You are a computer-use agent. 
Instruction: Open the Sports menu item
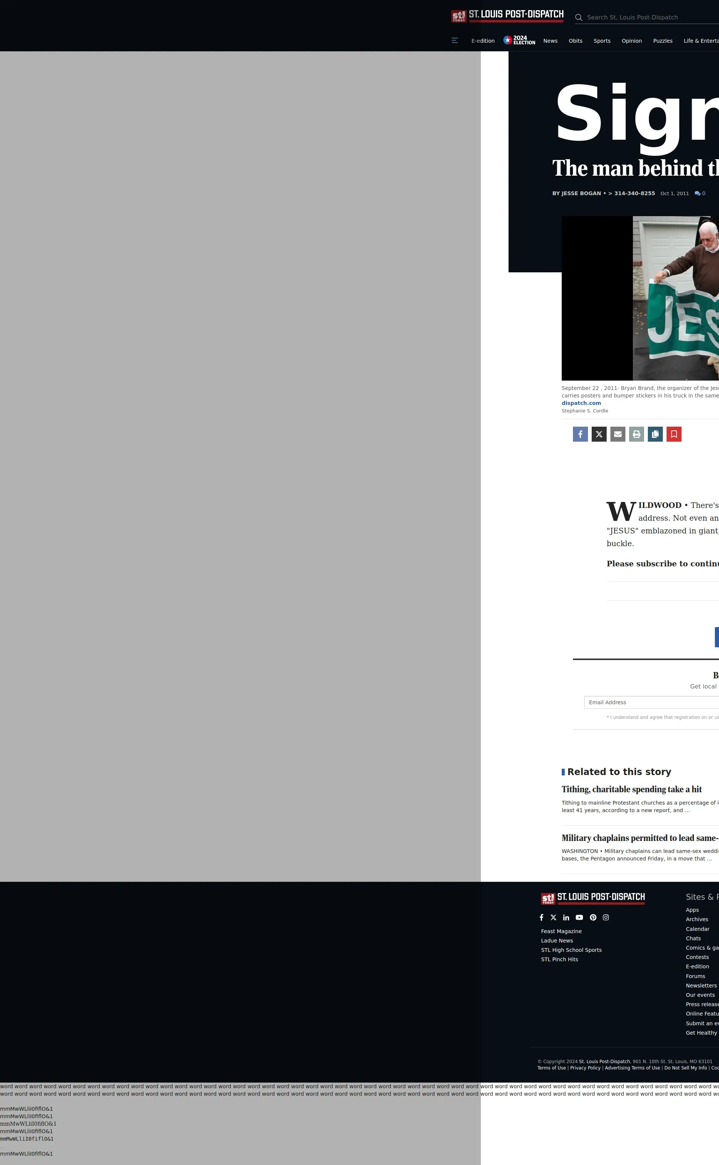(601, 41)
